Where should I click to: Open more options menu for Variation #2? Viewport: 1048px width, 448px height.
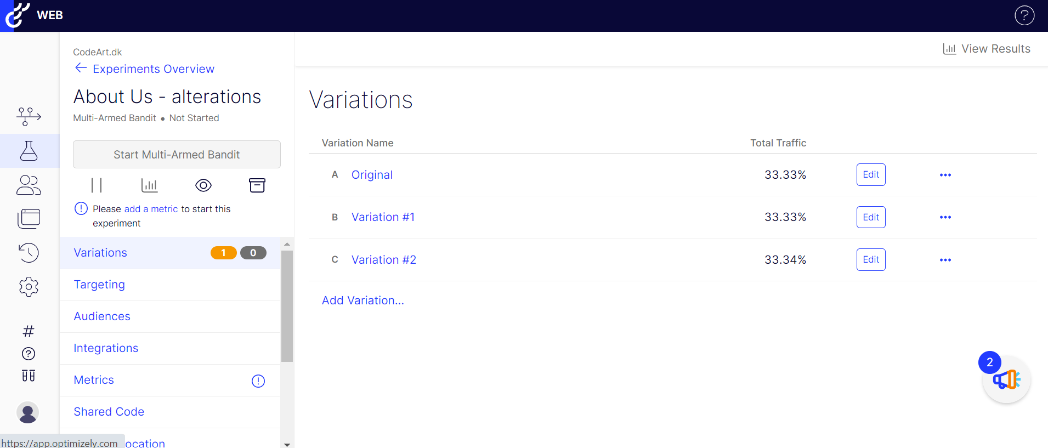(945, 260)
